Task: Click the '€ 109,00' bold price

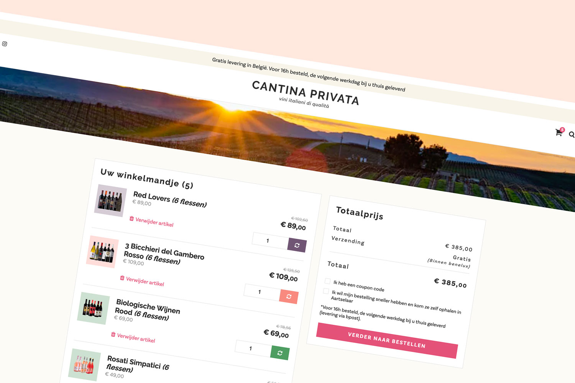Action: [x=284, y=277]
